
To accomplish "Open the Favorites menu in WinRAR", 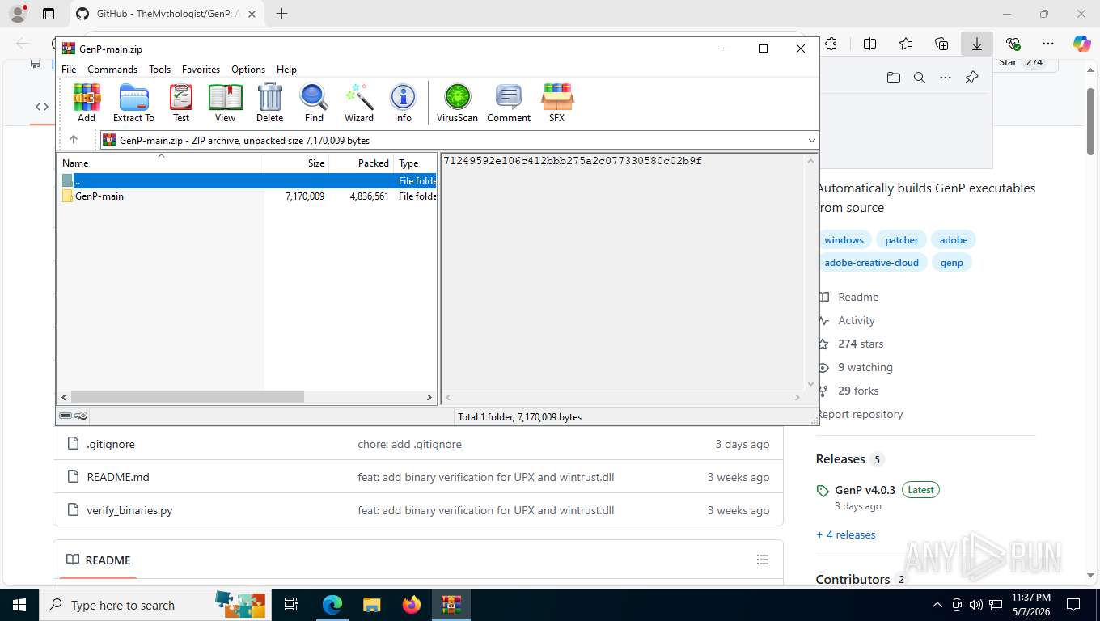I will (201, 70).
